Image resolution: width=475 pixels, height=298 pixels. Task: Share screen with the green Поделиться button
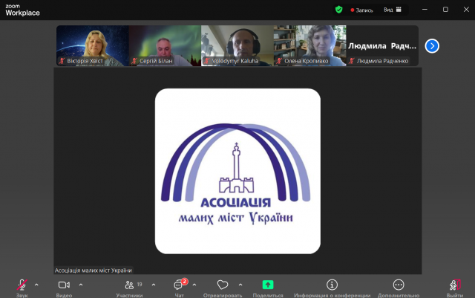(x=268, y=285)
